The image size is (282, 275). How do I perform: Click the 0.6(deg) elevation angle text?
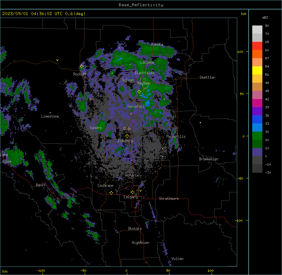[75, 14]
